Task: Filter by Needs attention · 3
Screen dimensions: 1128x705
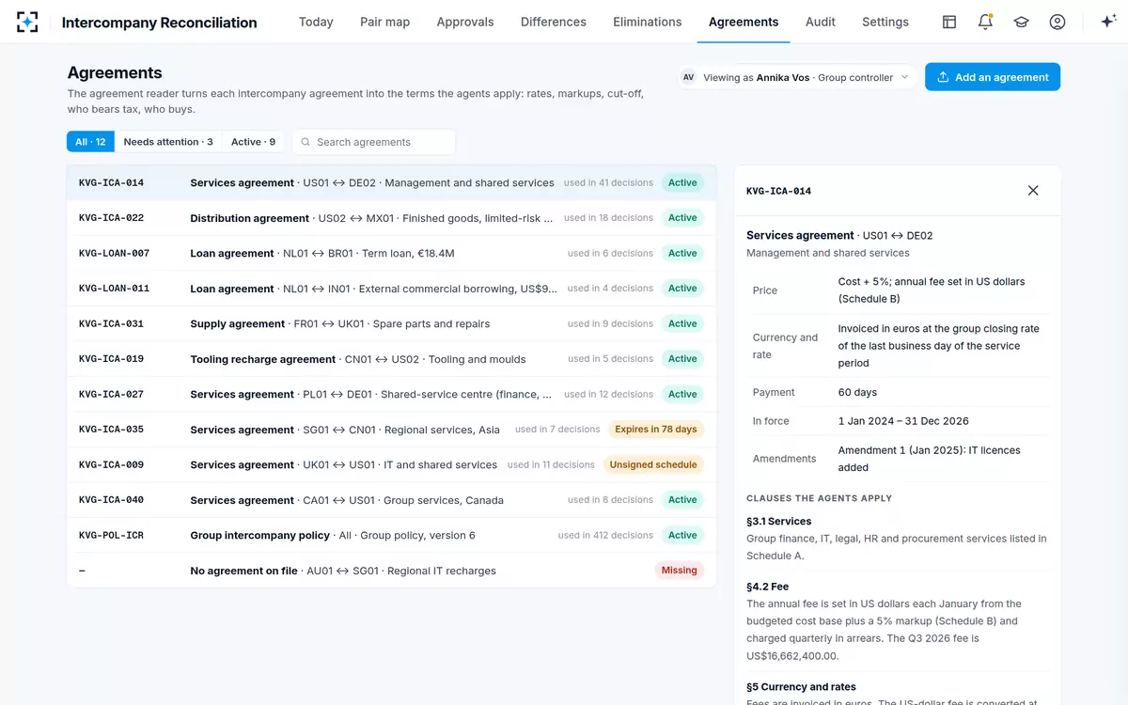Action: click(168, 142)
